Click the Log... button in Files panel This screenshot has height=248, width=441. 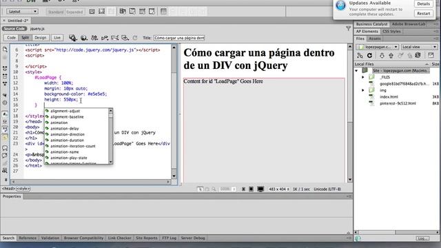coord(422,238)
